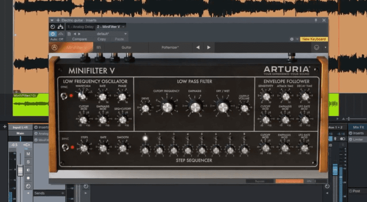Solo the channel with the S button
The image size is (367, 202).
pos(28,162)
